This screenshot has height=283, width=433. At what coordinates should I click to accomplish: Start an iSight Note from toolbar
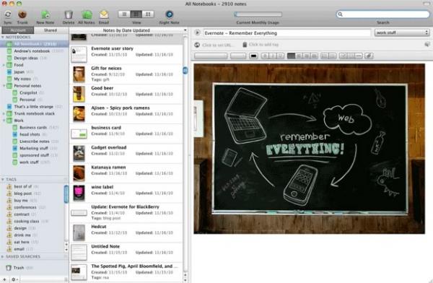tap(170, 14)
